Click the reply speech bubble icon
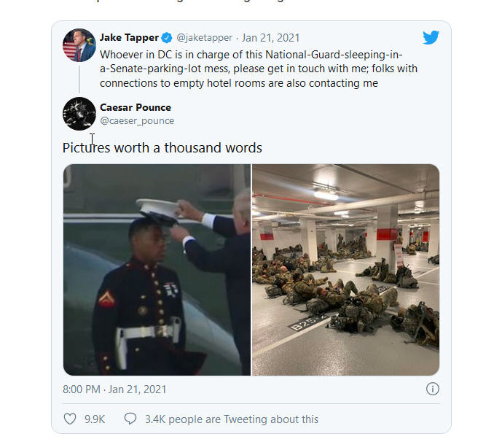The image size is (502, 442). click(130, 419)
